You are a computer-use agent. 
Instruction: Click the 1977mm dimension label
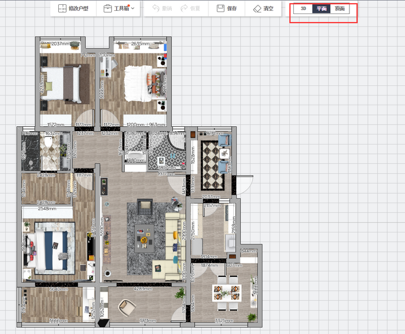pos(166,174)
